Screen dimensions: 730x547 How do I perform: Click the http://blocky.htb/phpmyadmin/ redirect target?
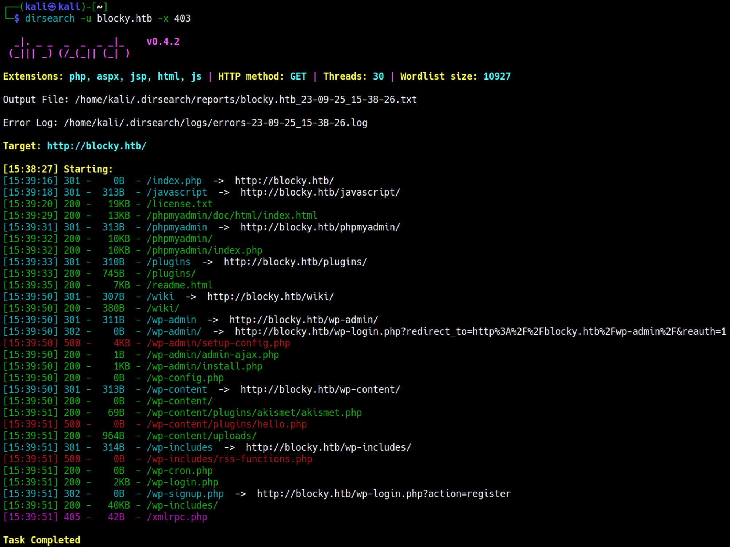click(x=320, y=227)
